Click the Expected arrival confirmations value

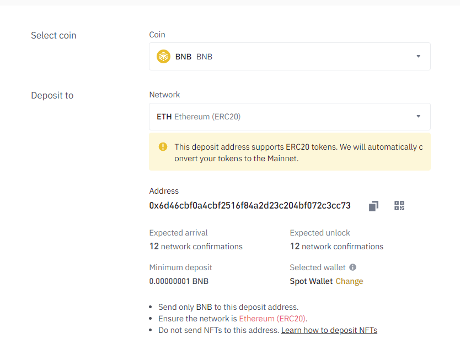[x=196, y=246]
